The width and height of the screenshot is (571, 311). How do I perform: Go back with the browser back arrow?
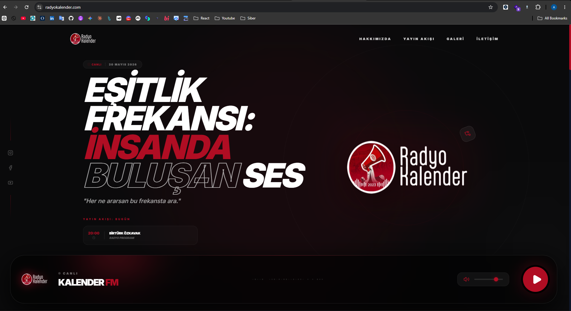[x=5, y=7]
